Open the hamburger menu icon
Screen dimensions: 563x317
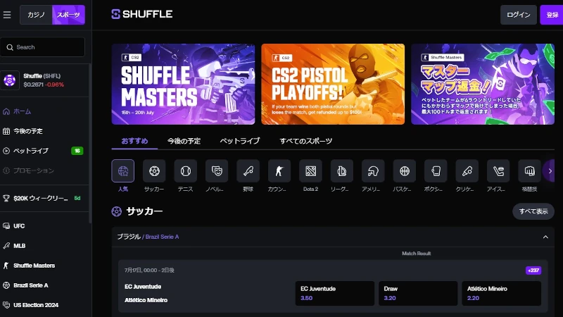7,15
